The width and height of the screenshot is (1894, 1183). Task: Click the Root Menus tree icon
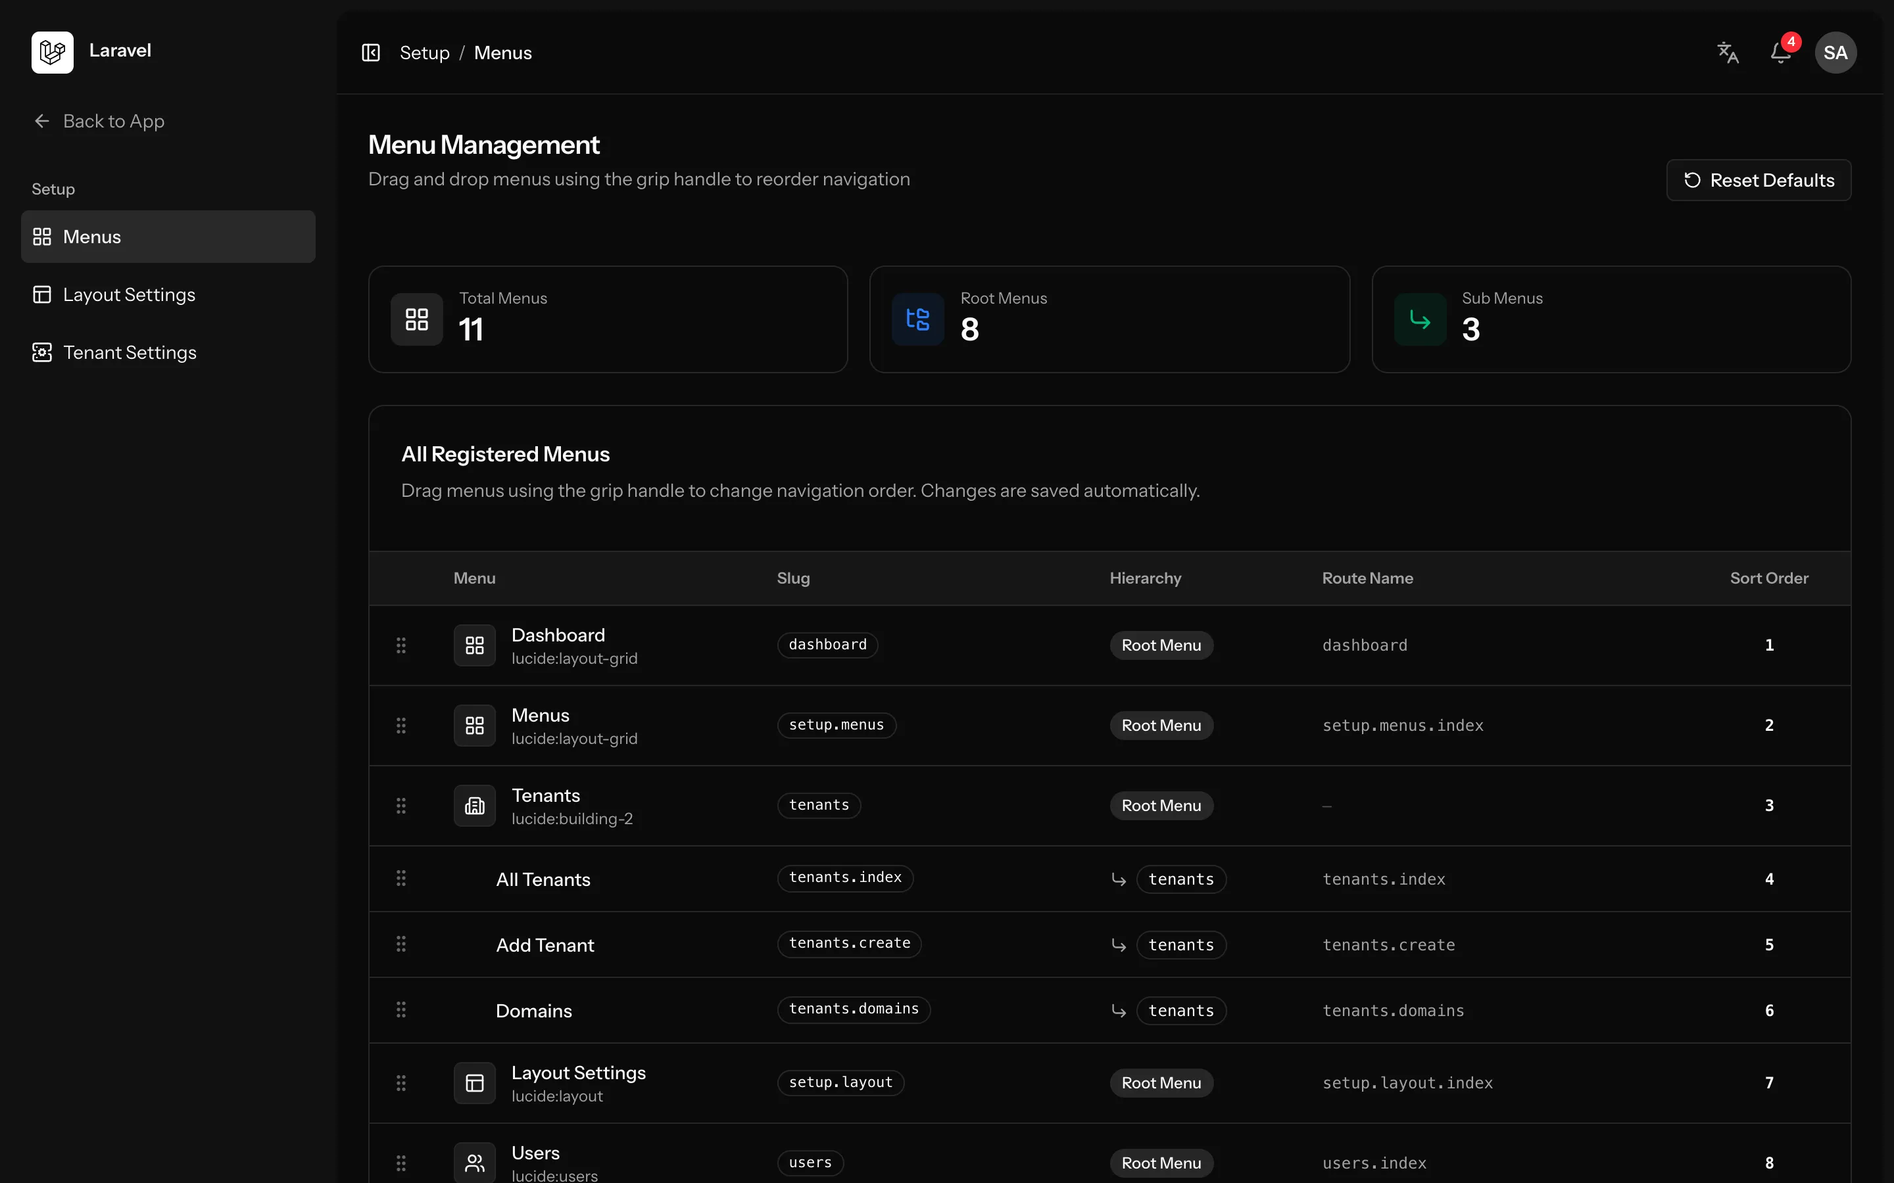918,319
